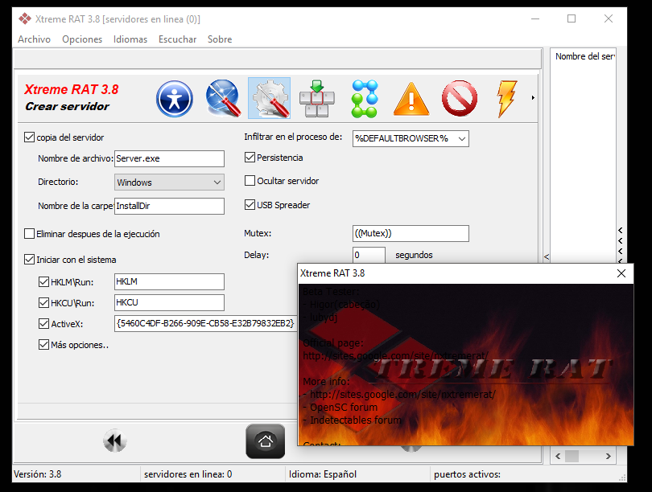Click the ((Mutex)) input field
This screenshot has height=492, width=652.
[411, 233]
